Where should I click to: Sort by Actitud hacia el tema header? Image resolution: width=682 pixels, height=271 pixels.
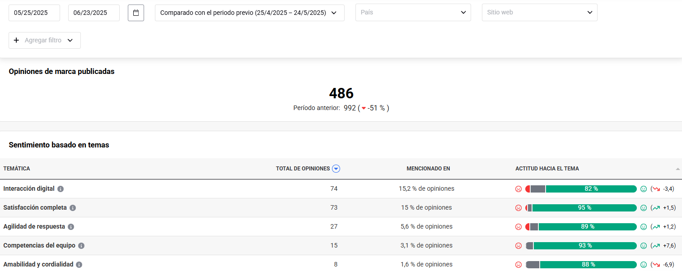pos(547,169)
